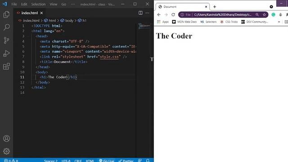Open the Edit menu
Viewport: 288px width, 162px height.
pos(24,4)
